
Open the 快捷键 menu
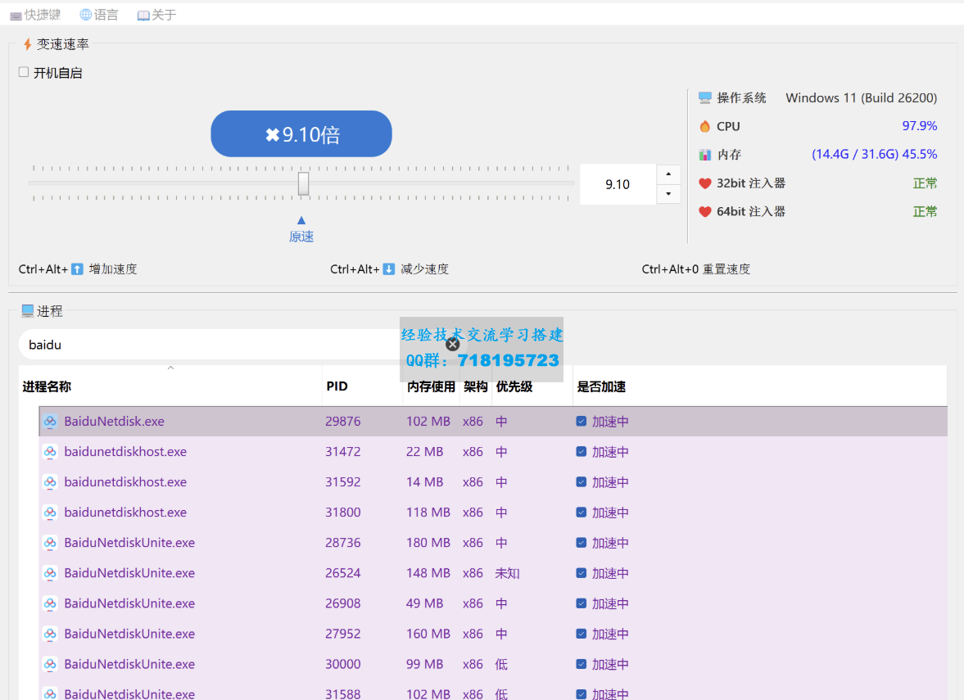[x=35, y=15]
